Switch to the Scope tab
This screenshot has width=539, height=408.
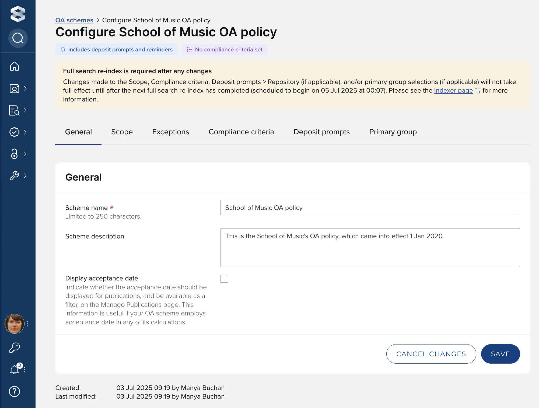click(x=122, y=132)
